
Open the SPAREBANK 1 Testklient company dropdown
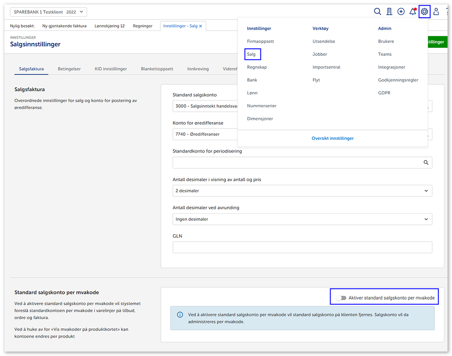coord(49,12)
